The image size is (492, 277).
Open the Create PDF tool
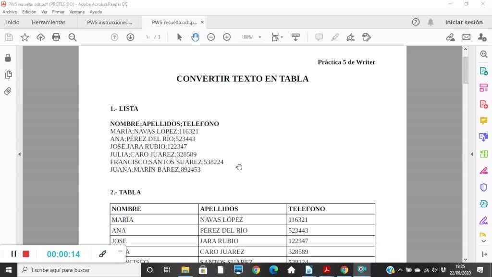coord(483,104)
